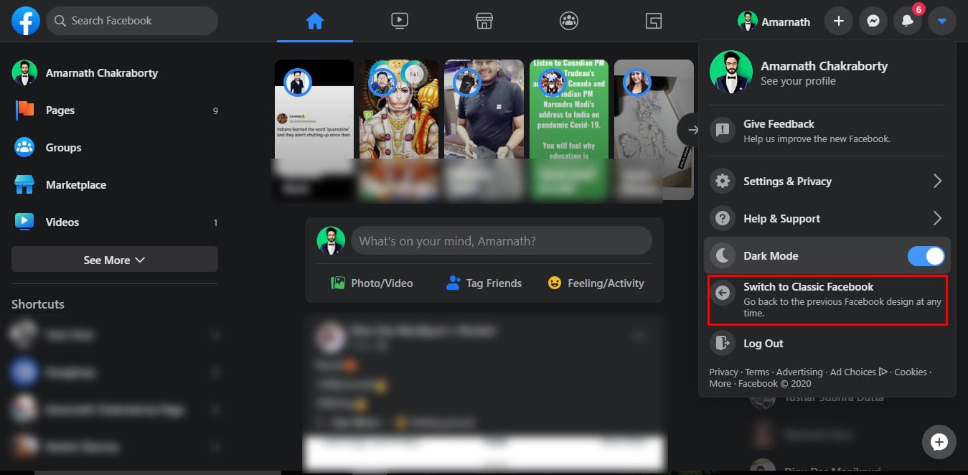Select Feeling/Activity in post composer
The width and height of the screenshot is (968, 475).
coord(596,283)
